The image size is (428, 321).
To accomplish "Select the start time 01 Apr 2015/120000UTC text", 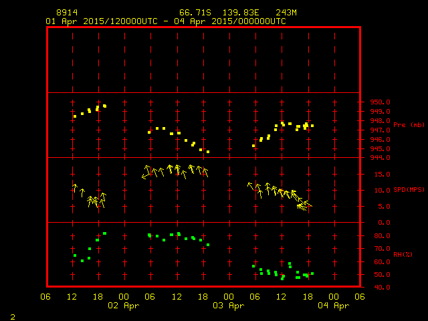I will (x=101, y=21).
